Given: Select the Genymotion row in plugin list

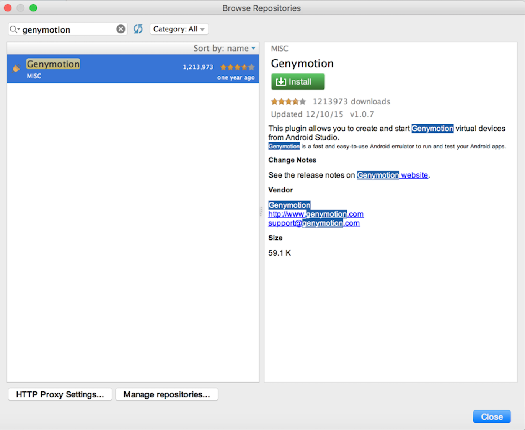Looking at the screenshot, I should [x=133, y=69].
